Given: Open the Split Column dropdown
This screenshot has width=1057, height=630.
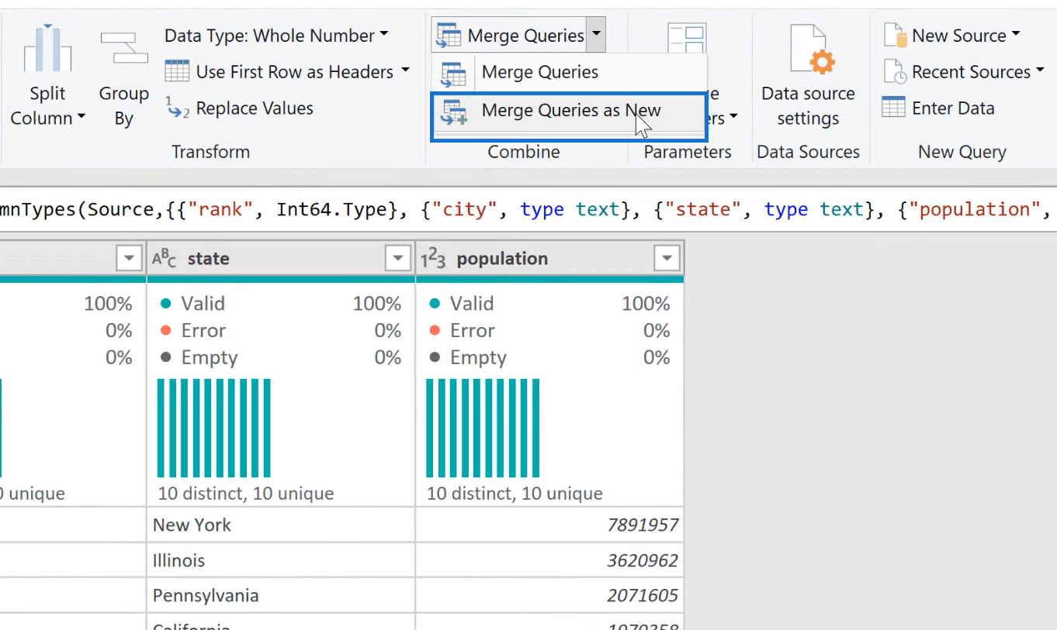Looking at the screenshot, I should (81, 119).
